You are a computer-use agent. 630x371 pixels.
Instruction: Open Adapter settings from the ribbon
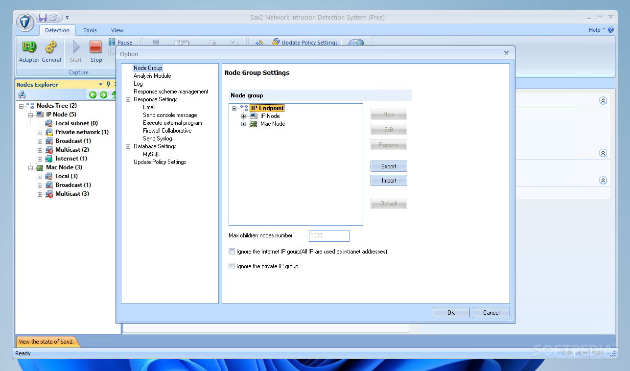pyautogui.click(x=29, y=52)
